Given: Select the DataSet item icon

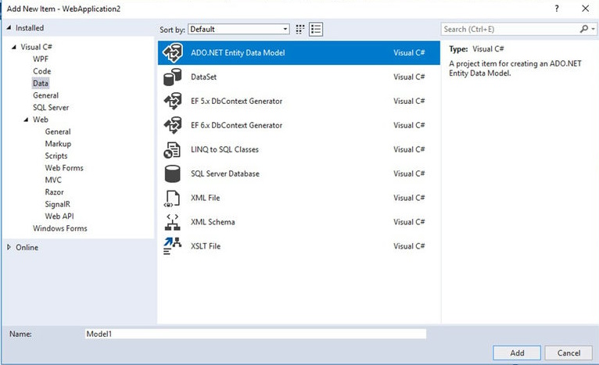Looking at the screenshot, I should click(172, 77).
